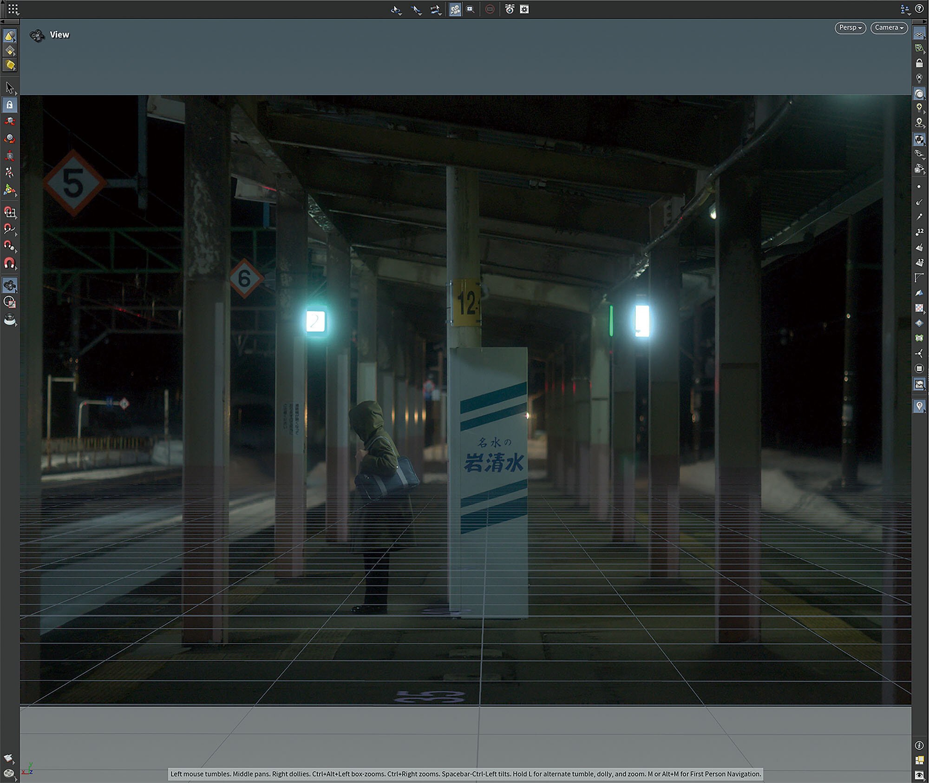Enable curve snapping magnet
Screen dimensions: 929x783
click(x=9, y=229)
